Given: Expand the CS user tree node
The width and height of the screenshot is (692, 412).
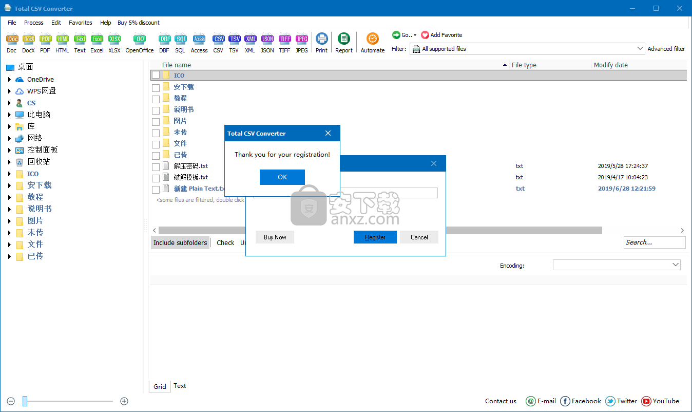Looking at the screenshot, I should (x=9, y=103).
